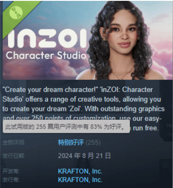Screen dimensions: 173x188
Task: Click the large inZOI logo text
Action: (47, 38)
